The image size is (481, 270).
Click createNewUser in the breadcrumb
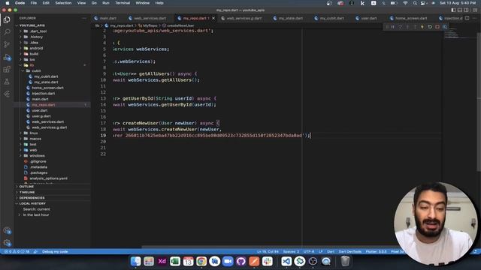tap(180, 25)
